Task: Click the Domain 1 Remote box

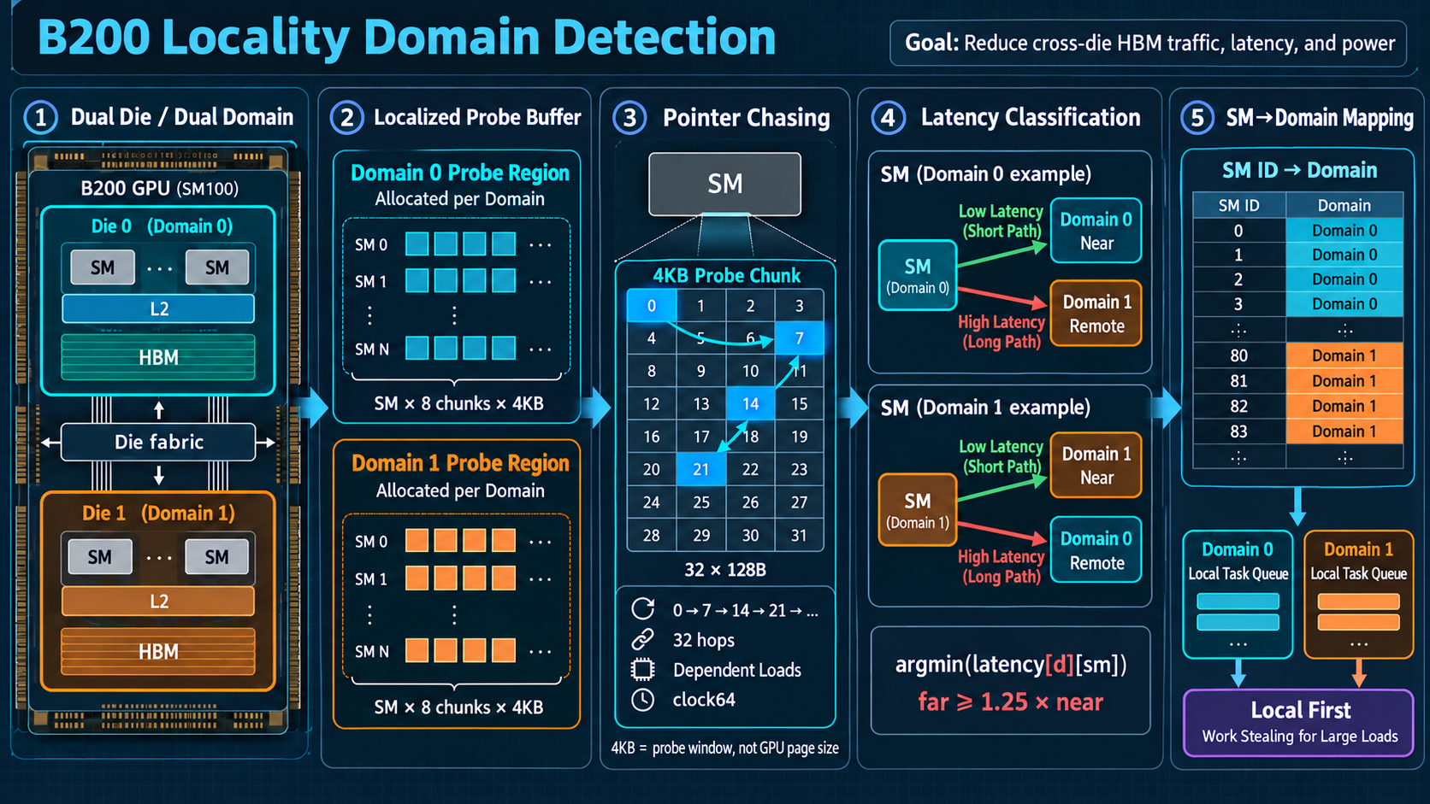Action: point(1096,314)
